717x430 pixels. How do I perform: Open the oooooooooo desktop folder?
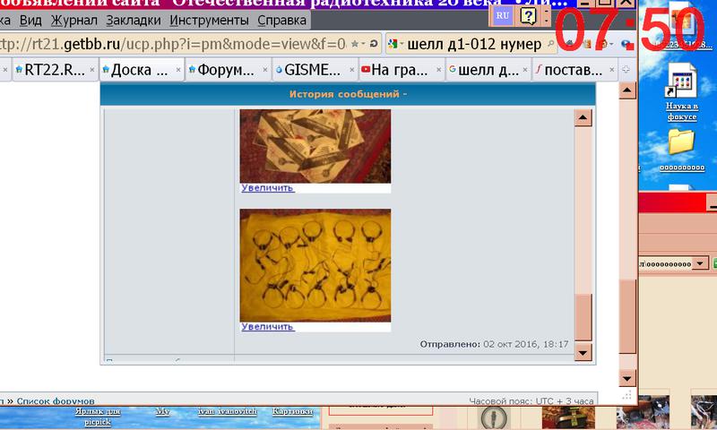click(x=681, y=150)
